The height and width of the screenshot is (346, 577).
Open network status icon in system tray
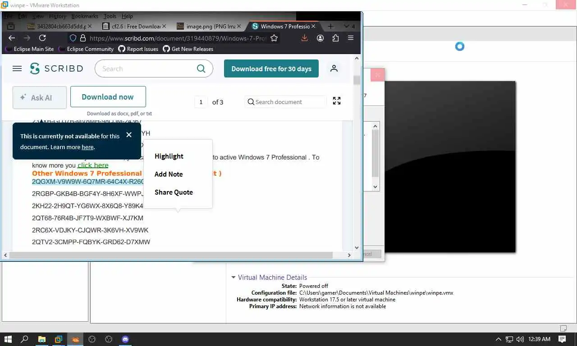(x=509, y=339)
